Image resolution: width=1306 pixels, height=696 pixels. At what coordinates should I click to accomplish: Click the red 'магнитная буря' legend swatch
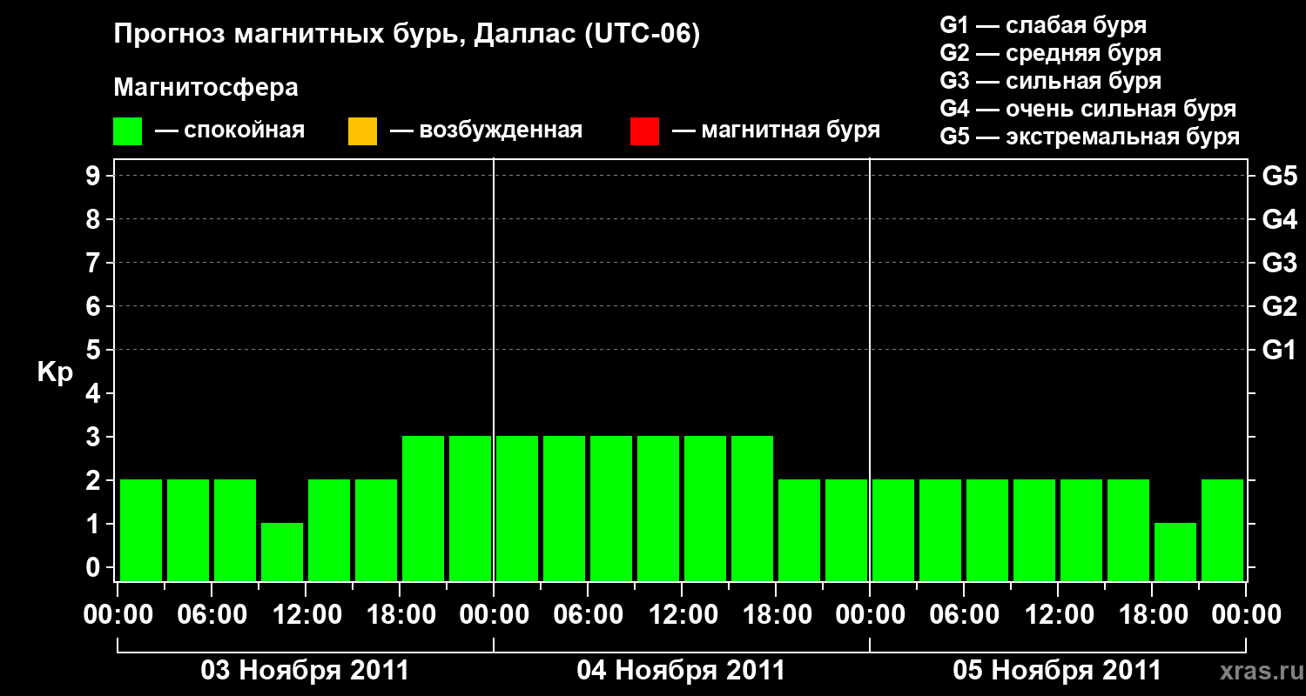point(644,131)
